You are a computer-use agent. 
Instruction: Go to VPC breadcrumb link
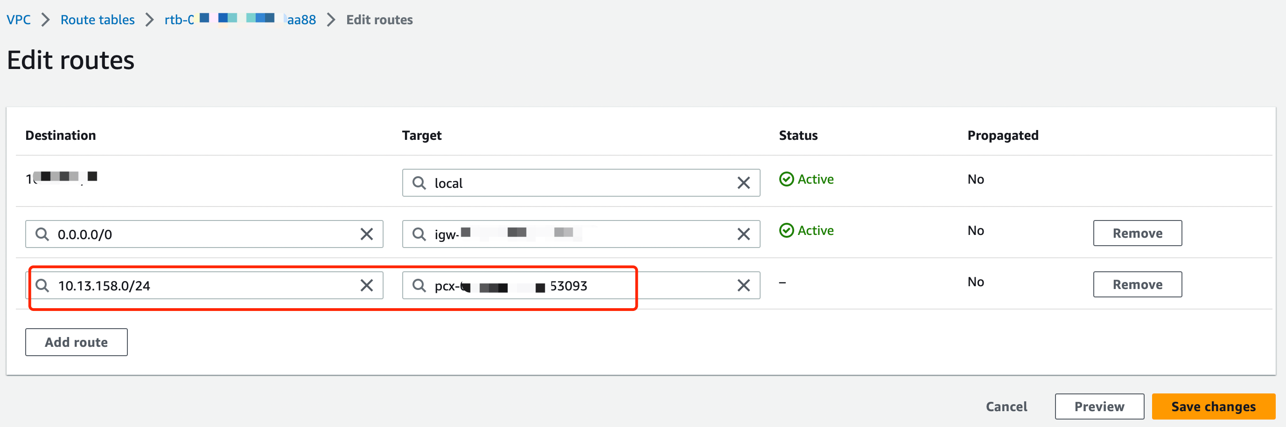[19, 20]
